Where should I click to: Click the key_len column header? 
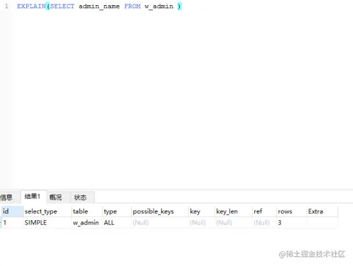tap(233, 211)
